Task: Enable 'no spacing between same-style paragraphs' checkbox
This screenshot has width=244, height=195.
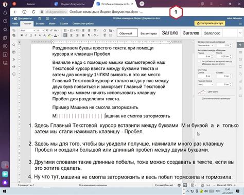Action: coord(199,61)
